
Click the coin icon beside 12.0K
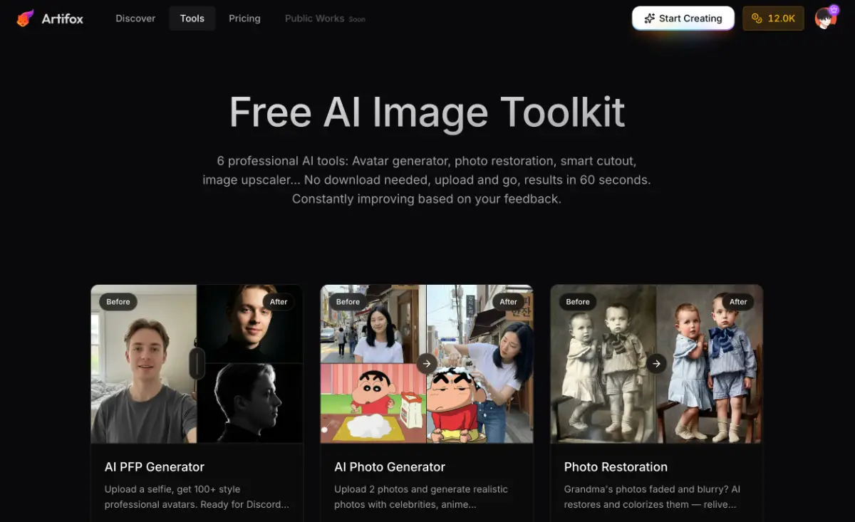757,19
